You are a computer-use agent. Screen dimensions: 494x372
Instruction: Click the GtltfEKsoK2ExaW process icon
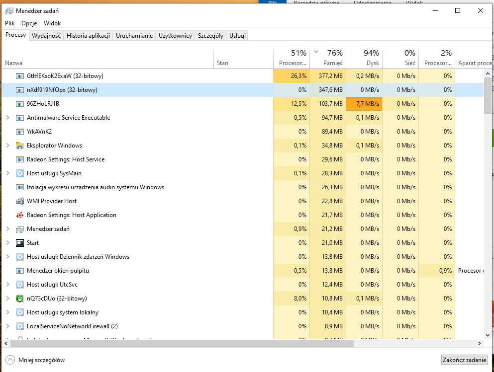coord(20,76)
